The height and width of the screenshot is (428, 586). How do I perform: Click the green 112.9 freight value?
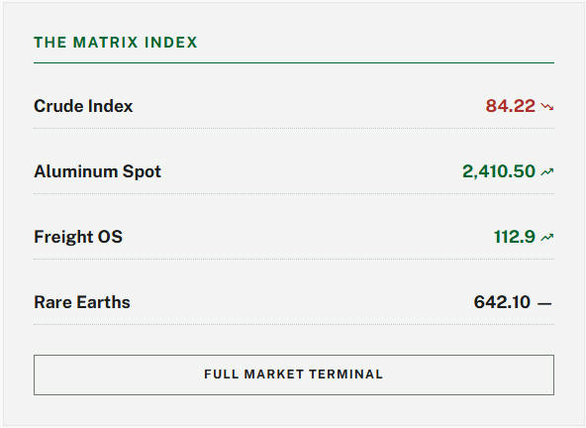[515, 237]
